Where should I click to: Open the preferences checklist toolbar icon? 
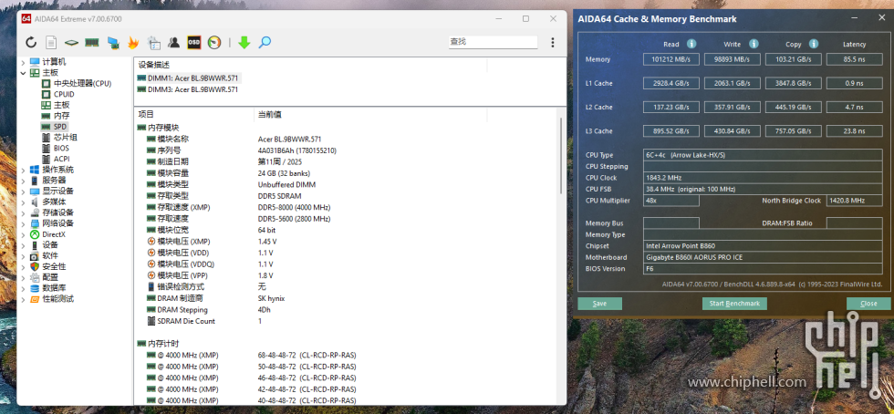click(154, 42)
